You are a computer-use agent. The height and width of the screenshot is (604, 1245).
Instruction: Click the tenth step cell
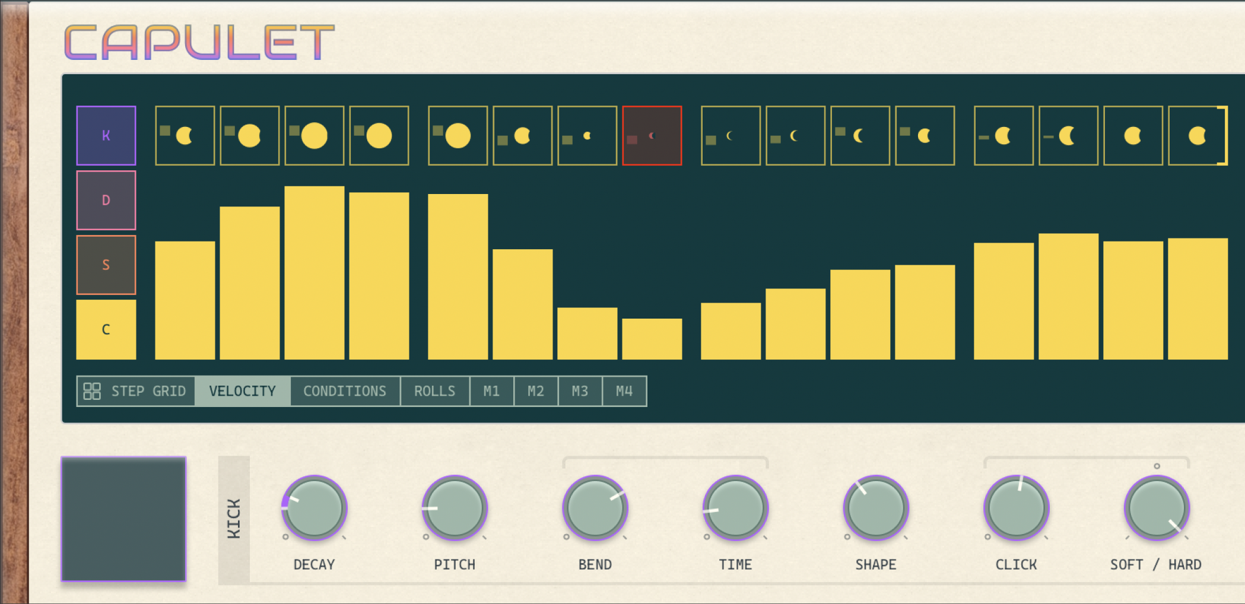coord(796,135)
